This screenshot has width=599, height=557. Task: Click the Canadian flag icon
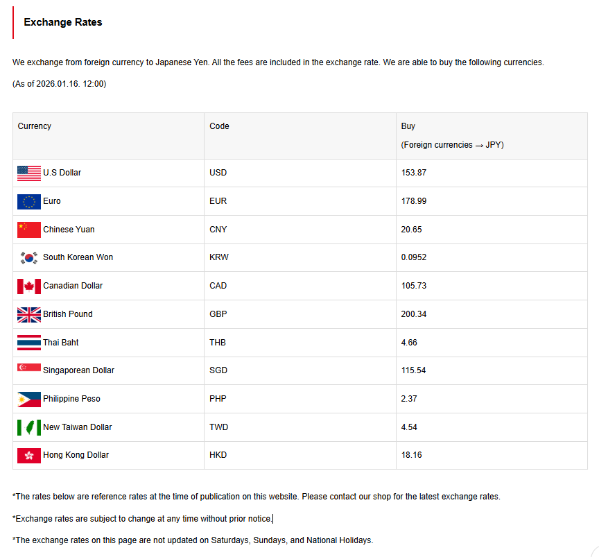(x=29, y=286)
